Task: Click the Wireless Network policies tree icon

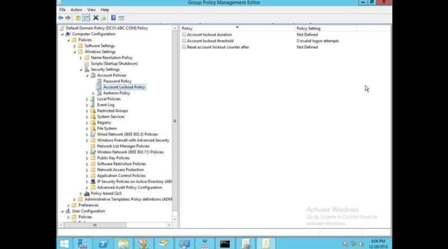Action: pos(93,152)
